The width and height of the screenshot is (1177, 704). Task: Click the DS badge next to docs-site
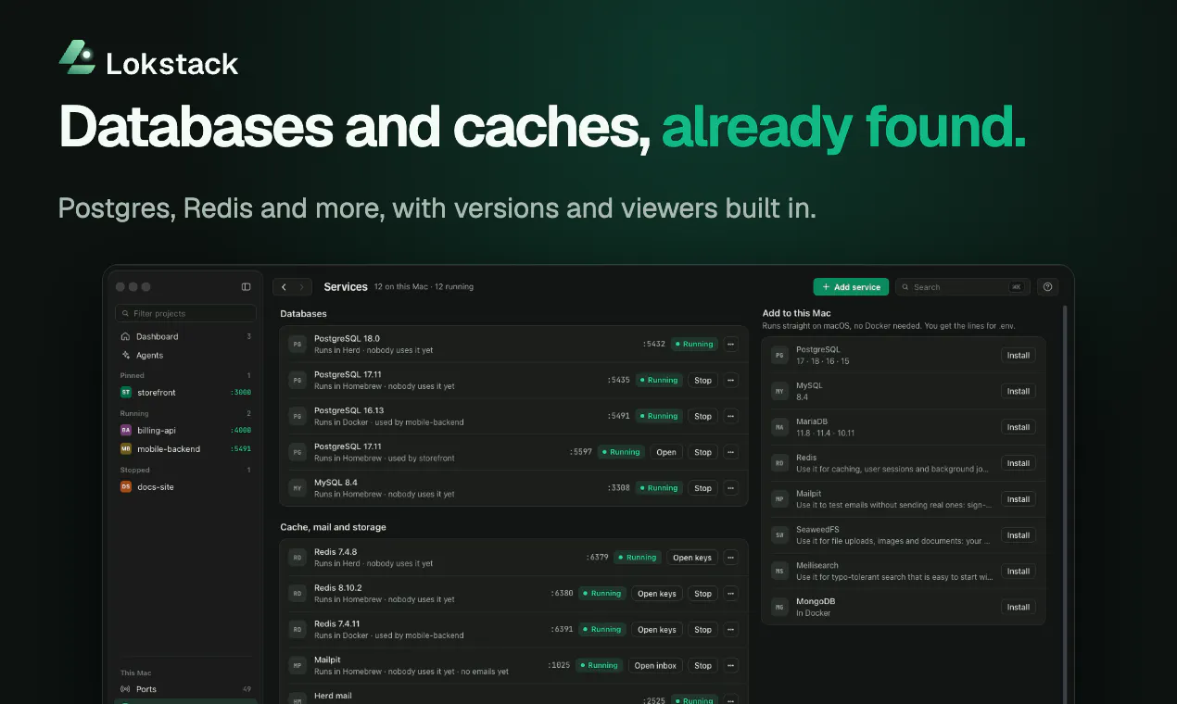(126, 486)
